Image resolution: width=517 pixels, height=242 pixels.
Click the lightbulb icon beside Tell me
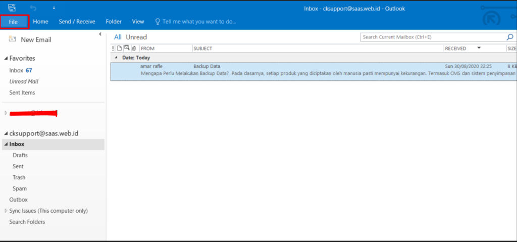point(158,21)
